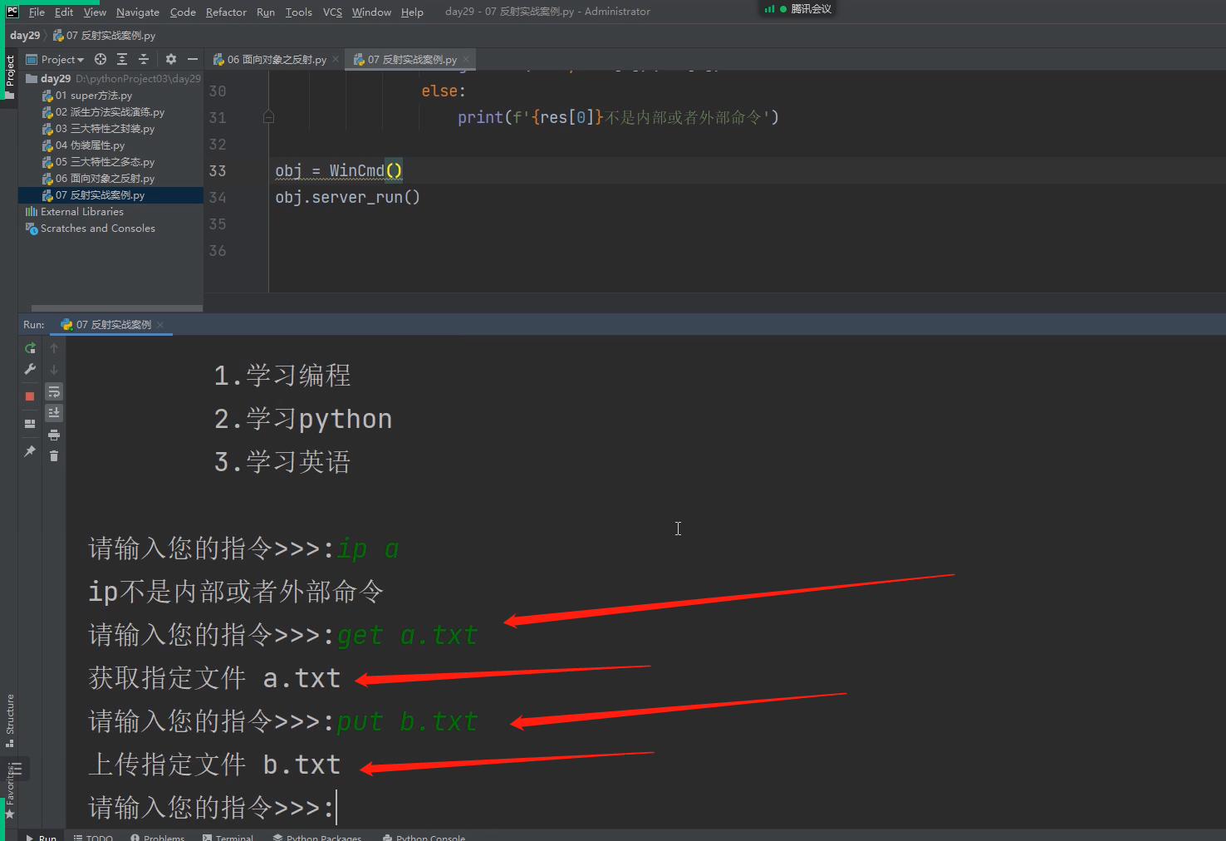The width and height of the screenshot is (1226, 841).
Task: Open the Help menu
Action: coord(412,12)
